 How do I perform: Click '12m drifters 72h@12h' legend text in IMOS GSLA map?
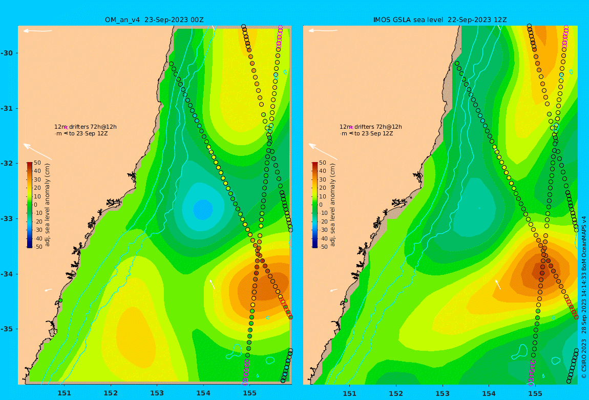[x=371, y=127]
